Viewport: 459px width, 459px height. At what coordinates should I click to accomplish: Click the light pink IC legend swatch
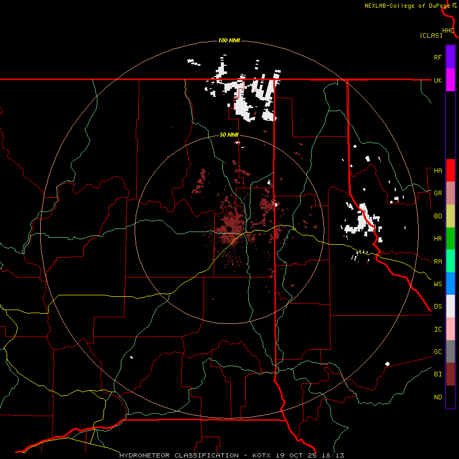click(450, 329)
